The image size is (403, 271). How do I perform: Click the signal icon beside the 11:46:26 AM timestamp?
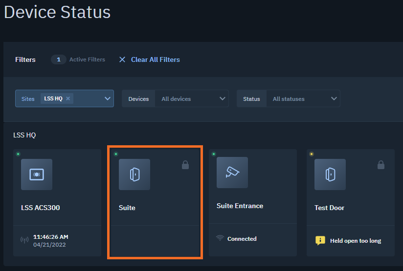[24, 240]
